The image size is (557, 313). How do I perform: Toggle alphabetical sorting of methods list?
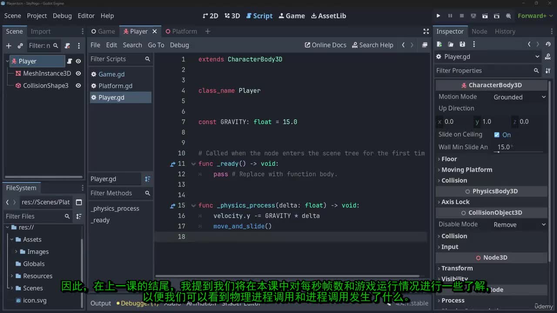pos(148,179)
